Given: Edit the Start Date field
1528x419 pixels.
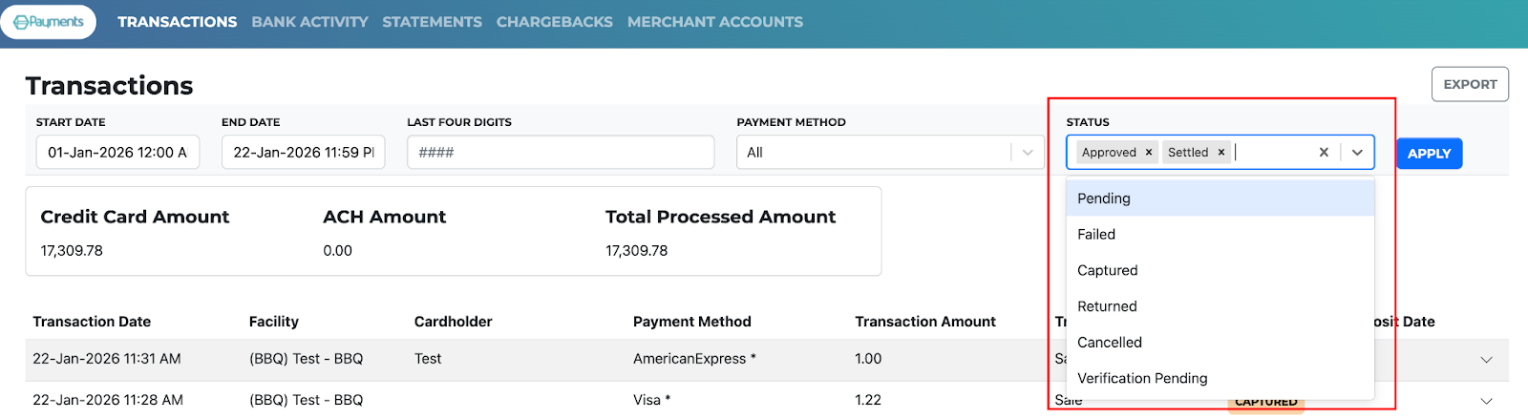Looking at the screenshot, I should [x=117, y=153].
